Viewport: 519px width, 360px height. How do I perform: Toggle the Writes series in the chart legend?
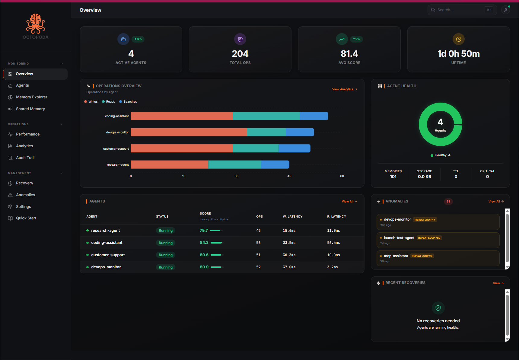pyautogui.click(x=91, y=101)
